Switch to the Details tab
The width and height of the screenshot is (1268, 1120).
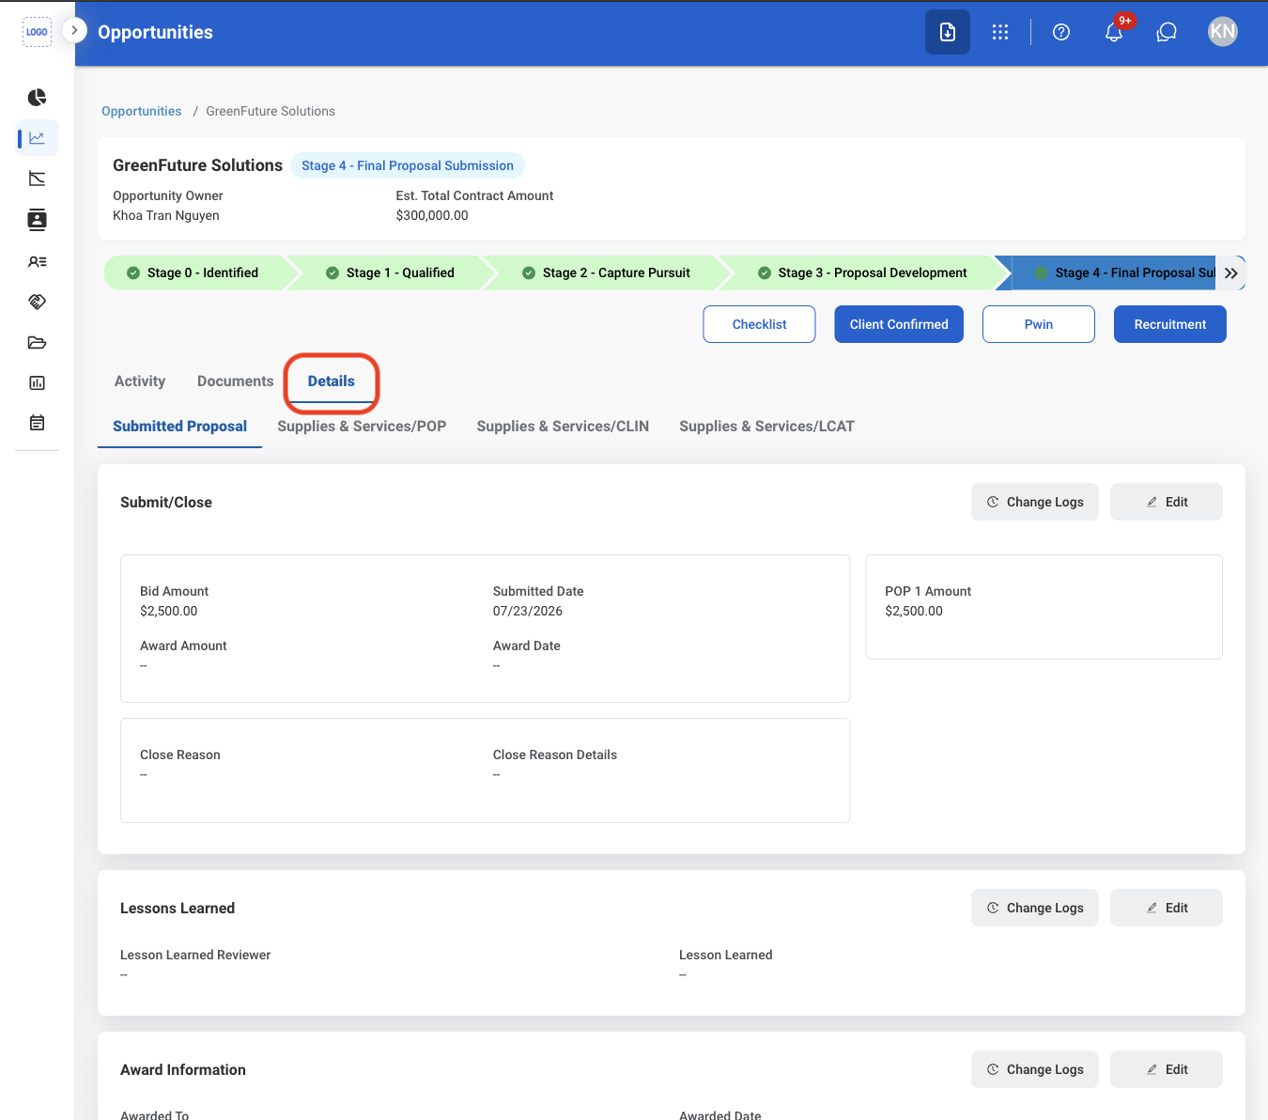(332, 381)
